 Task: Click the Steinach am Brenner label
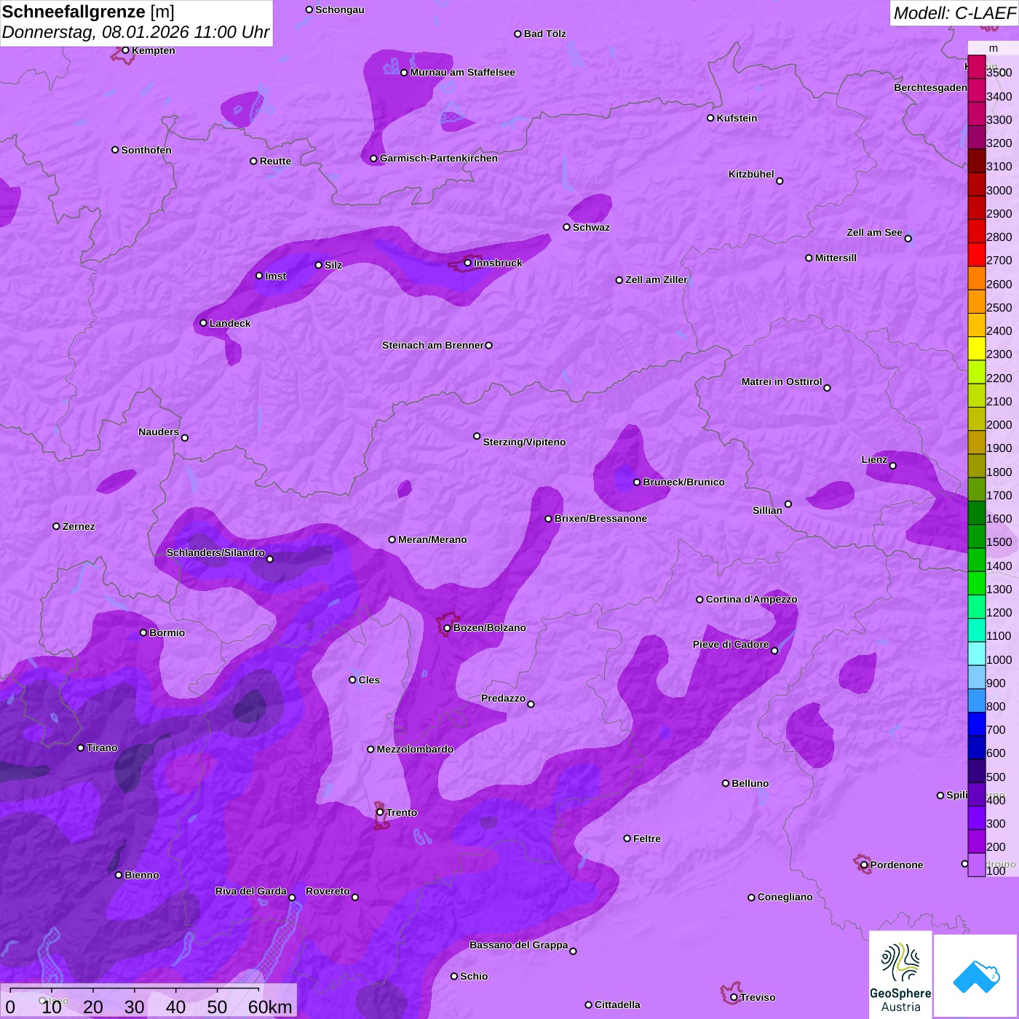tap(432, 345)
